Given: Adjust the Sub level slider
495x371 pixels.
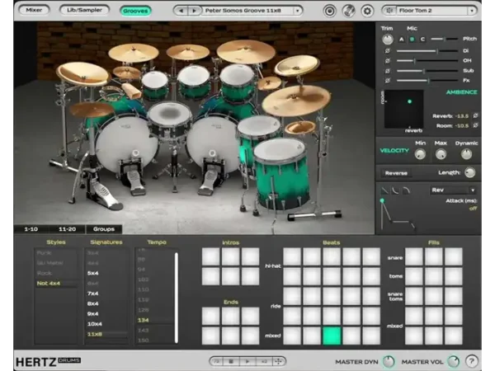Looking at the screenshot, I should point(427,71).
